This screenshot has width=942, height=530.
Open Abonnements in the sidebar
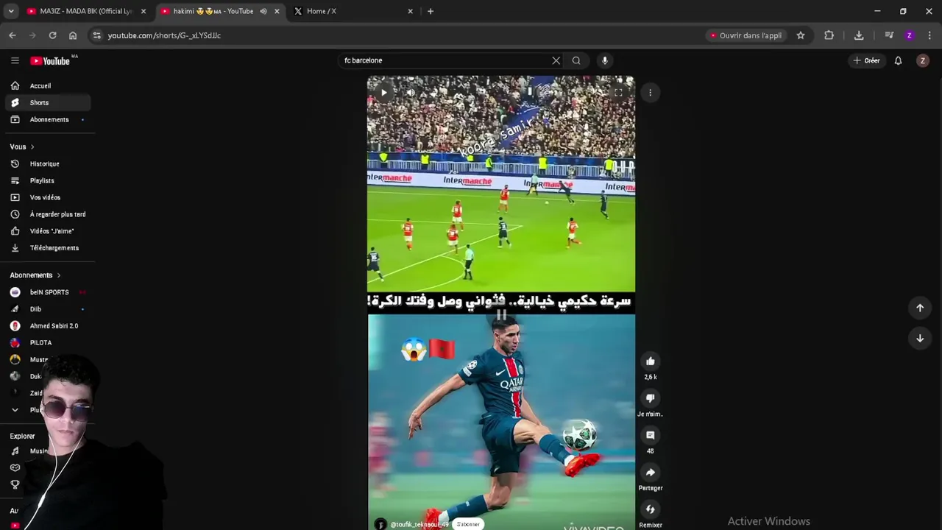point(47,119)
